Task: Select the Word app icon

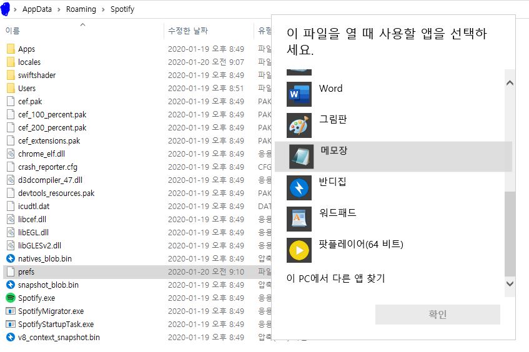Action: pyautogui.click(x=299, y=94)
